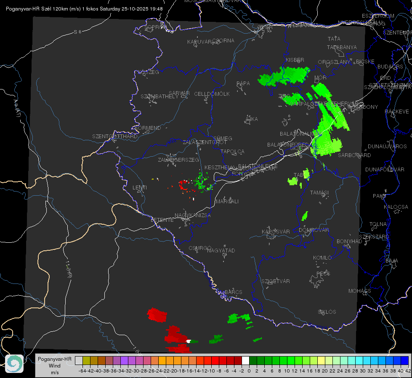Click the map title text Poganyvar-HR Szél 120km
The width and height of the screenshot is (412, 378).
pyautogui.click(x=37, y=9)
